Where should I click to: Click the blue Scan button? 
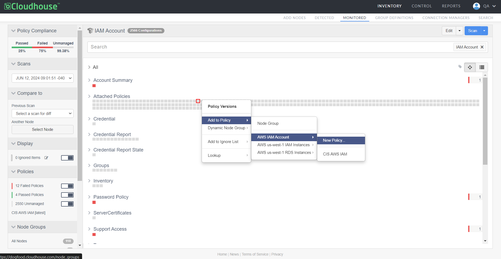[x=473, y=31]
